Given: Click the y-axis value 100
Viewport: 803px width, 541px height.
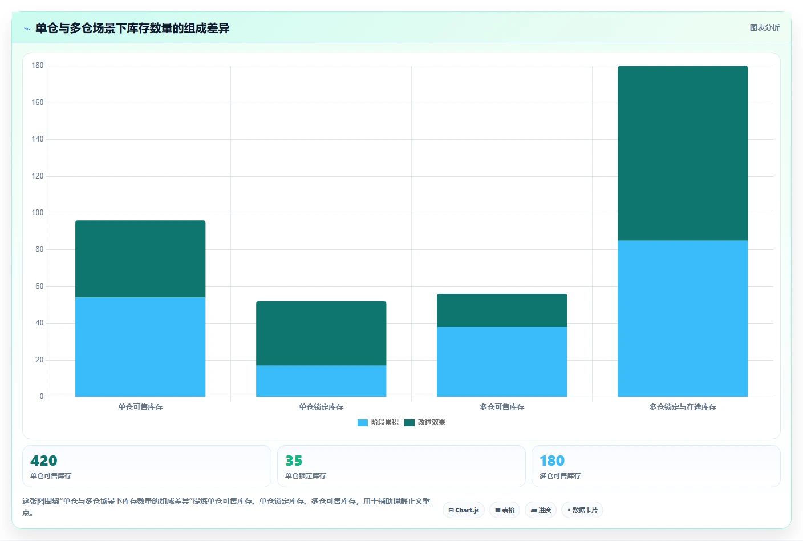Looking at the screenshot, I should [38, 213].
